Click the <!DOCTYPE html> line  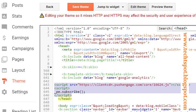(x=69, y=32)
